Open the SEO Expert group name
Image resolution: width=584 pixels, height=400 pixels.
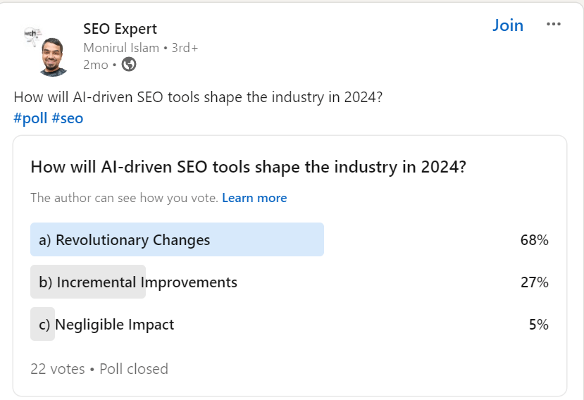[x=120, y=29]
